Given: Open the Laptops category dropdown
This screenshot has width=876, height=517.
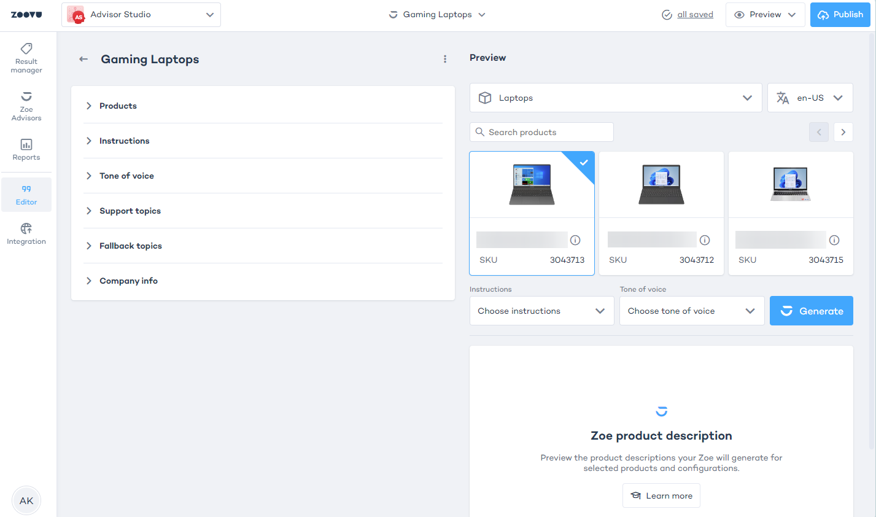Looking at the screenshot, I should coord(615,98).
